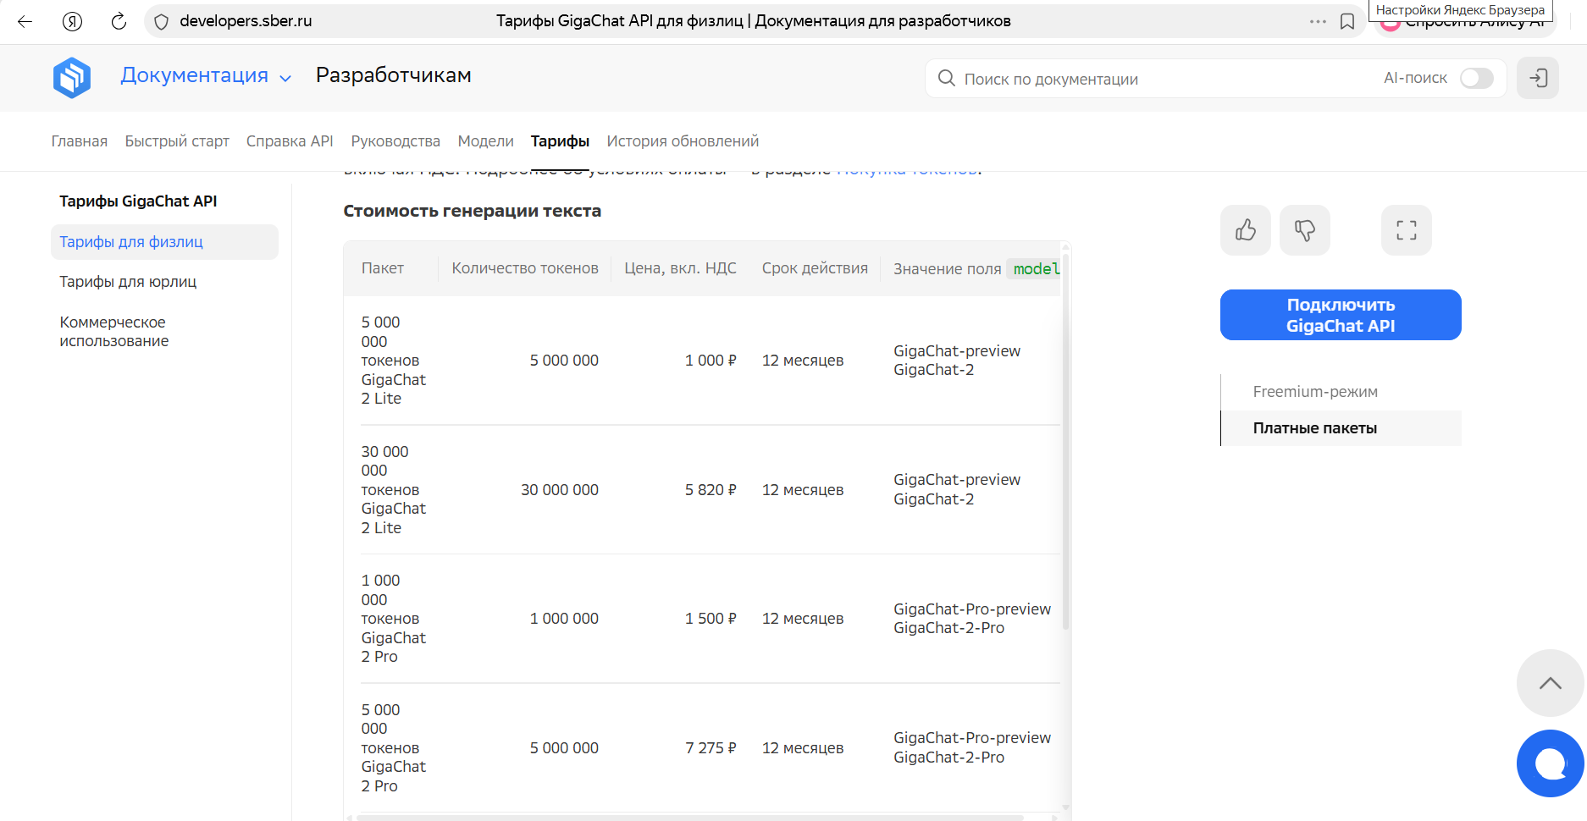Image resolution: width=1587 pixels, height=821 pixels.
Task: Click the Sber developers logo
Action: point(72,77)
